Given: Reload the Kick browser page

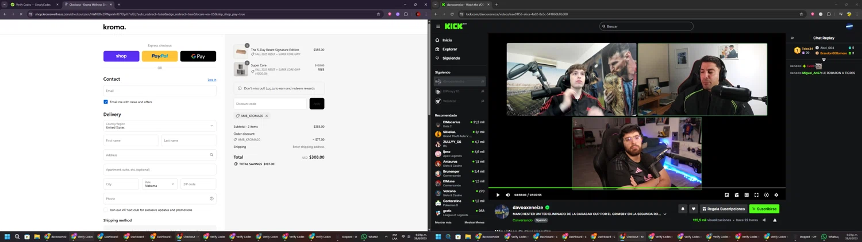Looking at the screenshot, I should coord(452,14).
